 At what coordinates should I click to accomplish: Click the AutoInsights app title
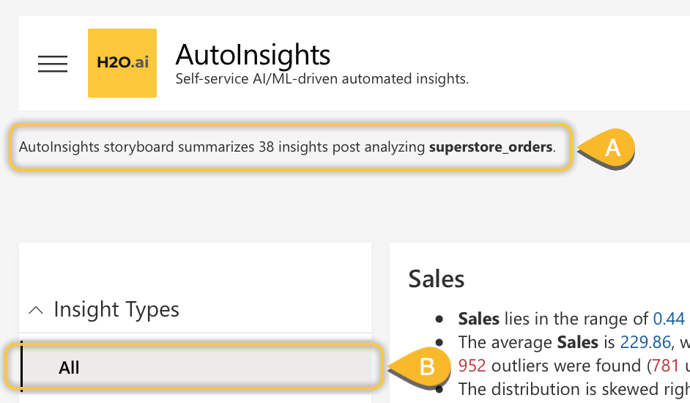(x=253, y=55)
